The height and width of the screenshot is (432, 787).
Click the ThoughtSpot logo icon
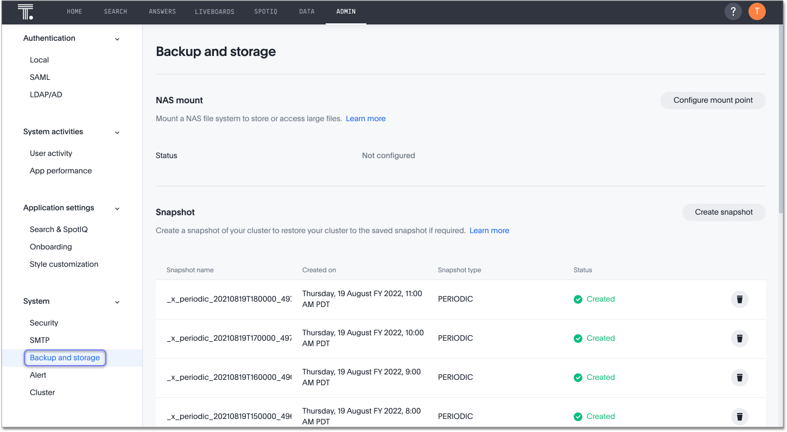coord(25,11)
